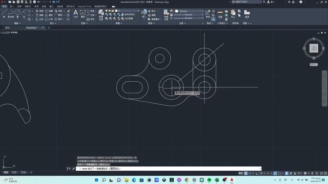Viewport: 328px width, 184px height.
Task: Open the WCS dropdown below ViewCube
Action: [x=314, y=64]
